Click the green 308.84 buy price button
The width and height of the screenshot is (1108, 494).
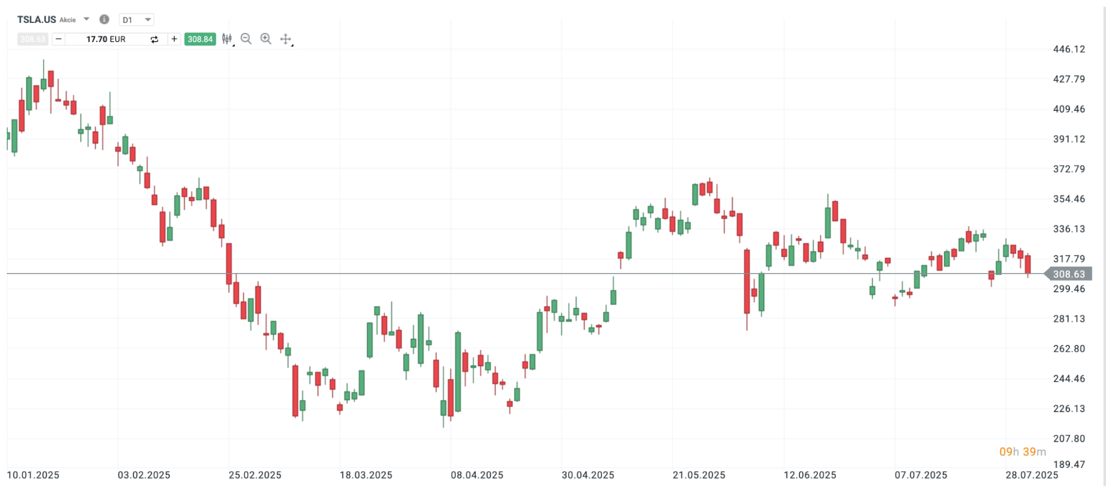pyautogui.click(x=200, y=39)
